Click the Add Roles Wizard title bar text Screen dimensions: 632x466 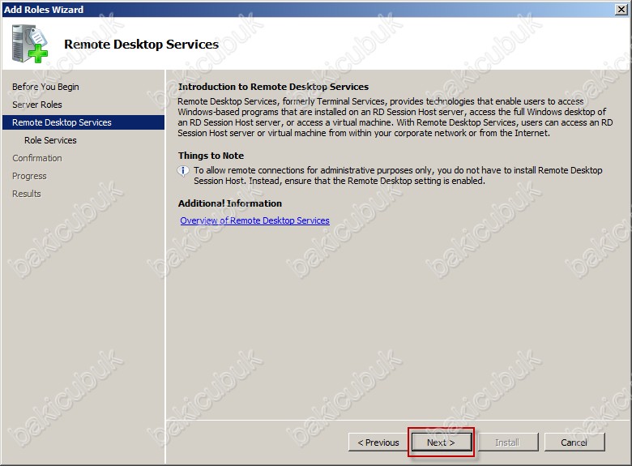click(44, 9)
